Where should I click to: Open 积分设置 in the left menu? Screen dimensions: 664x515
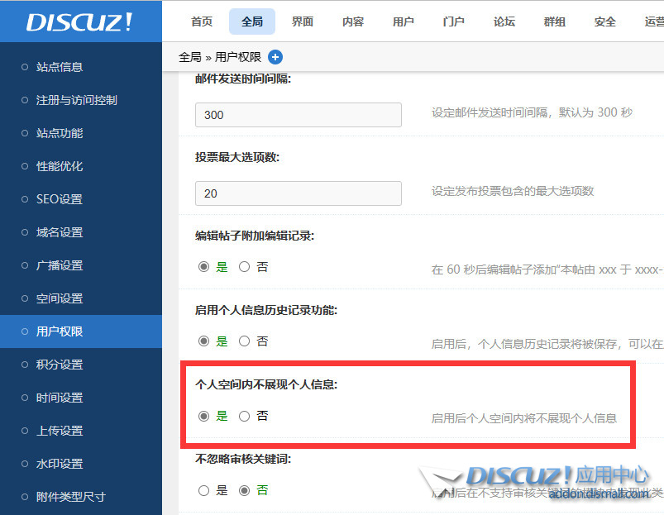pyautogui.click(x=60, y=365)
